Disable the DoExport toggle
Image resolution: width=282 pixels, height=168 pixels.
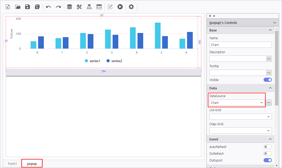click(x=267, y=160)
